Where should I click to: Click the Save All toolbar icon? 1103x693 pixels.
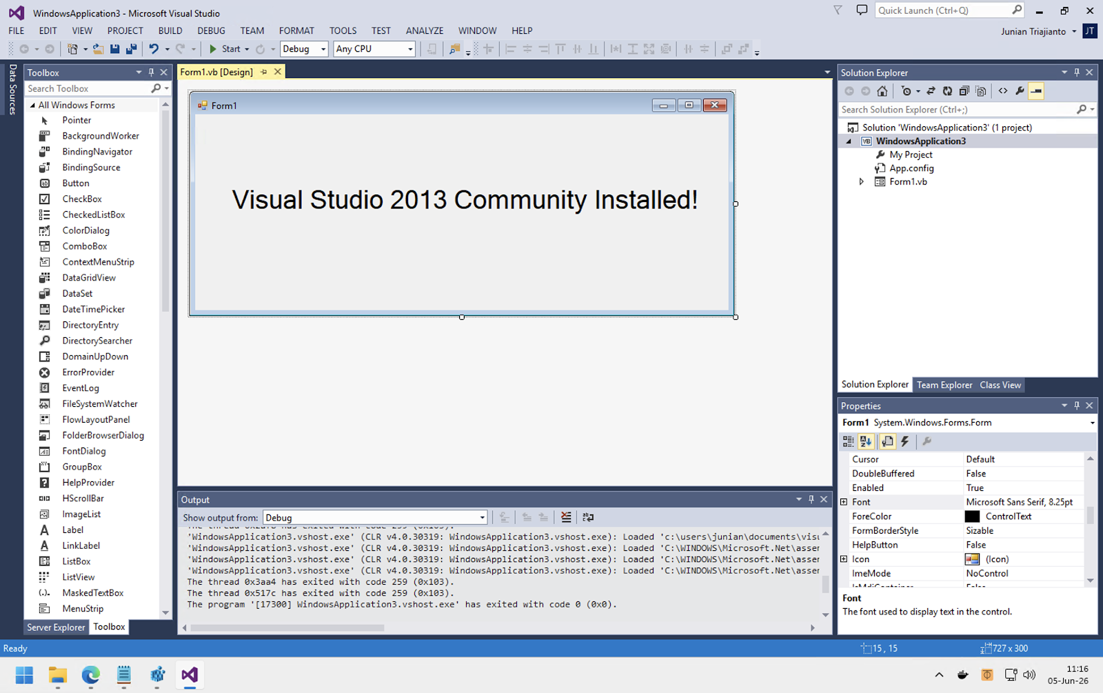click(131, 49)
